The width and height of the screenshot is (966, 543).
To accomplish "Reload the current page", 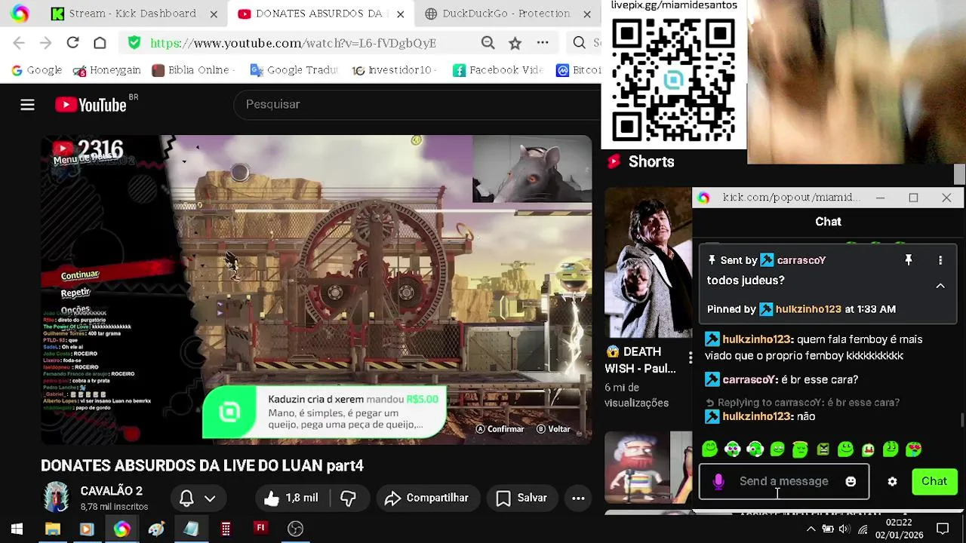I will 72,43.
